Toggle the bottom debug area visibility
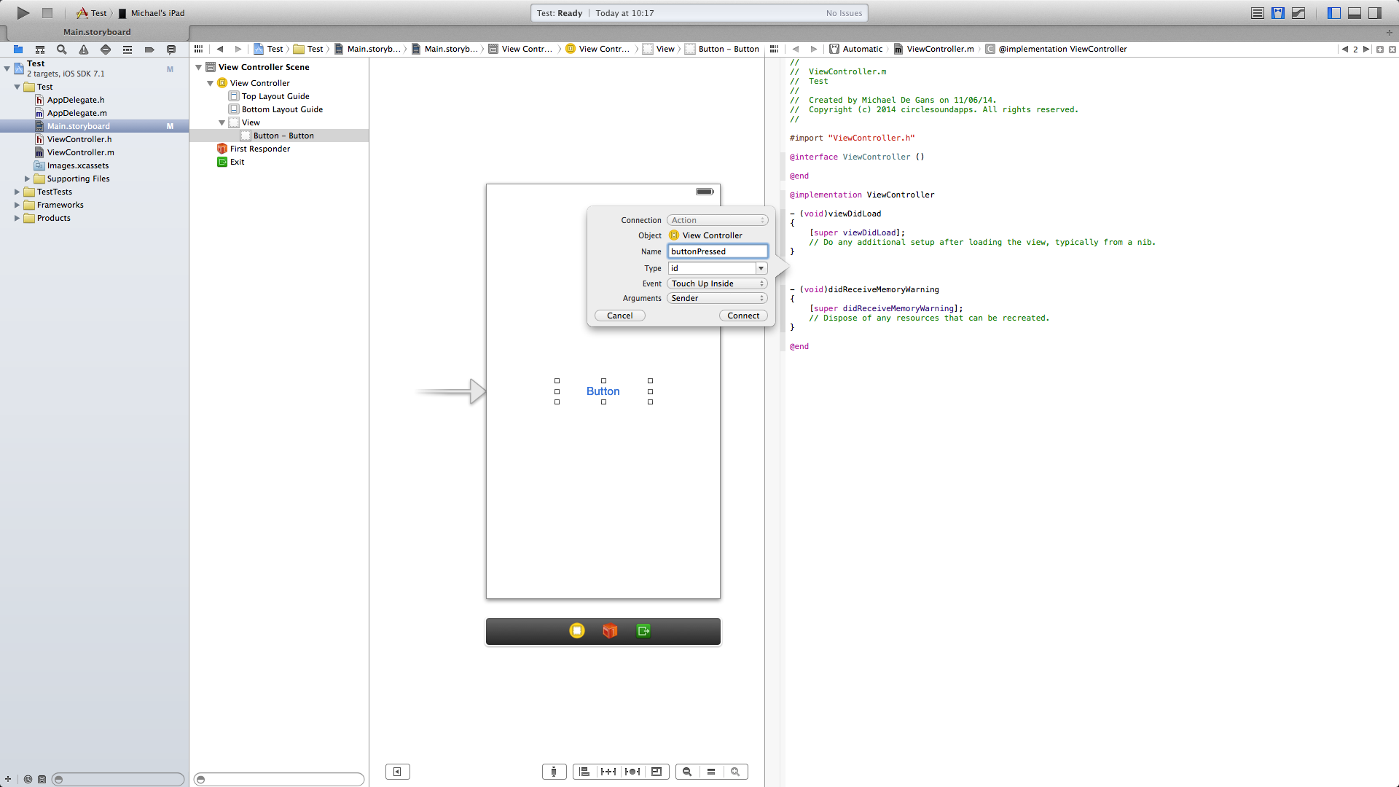 1355,13
